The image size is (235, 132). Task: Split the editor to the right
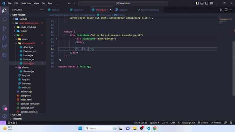click(226, 10)
